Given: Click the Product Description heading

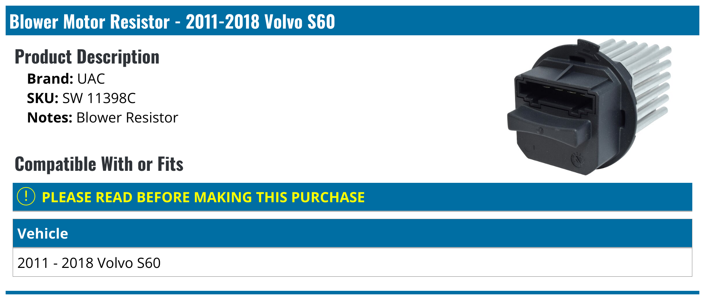Looking at the screenshot, I should (87, 57).
